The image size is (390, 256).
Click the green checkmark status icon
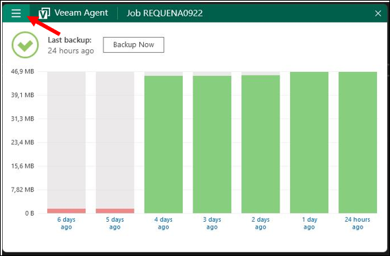click(25, 45)
